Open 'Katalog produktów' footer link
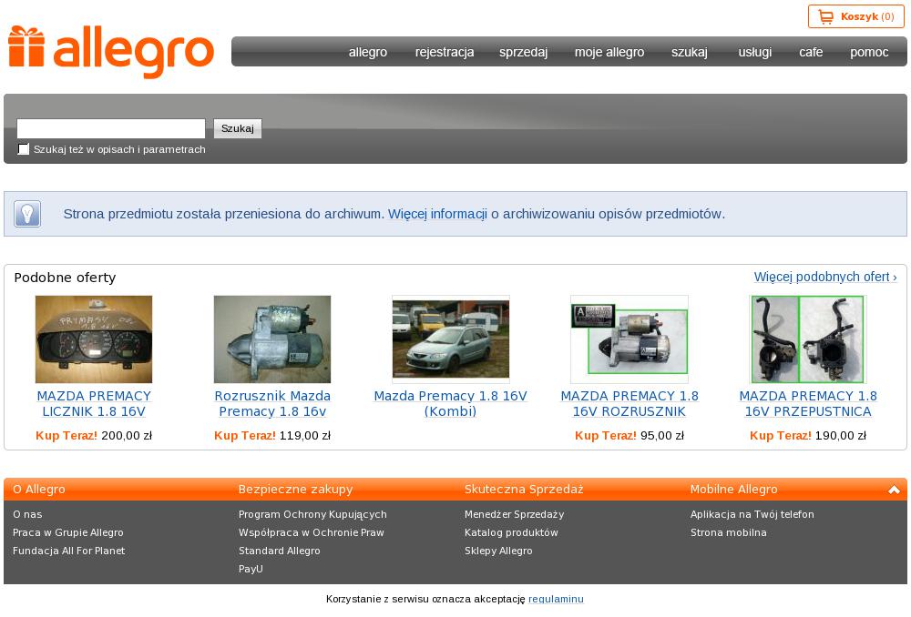Screen dimensions: 911x617 pyautogui.click(x=511, y=532)
